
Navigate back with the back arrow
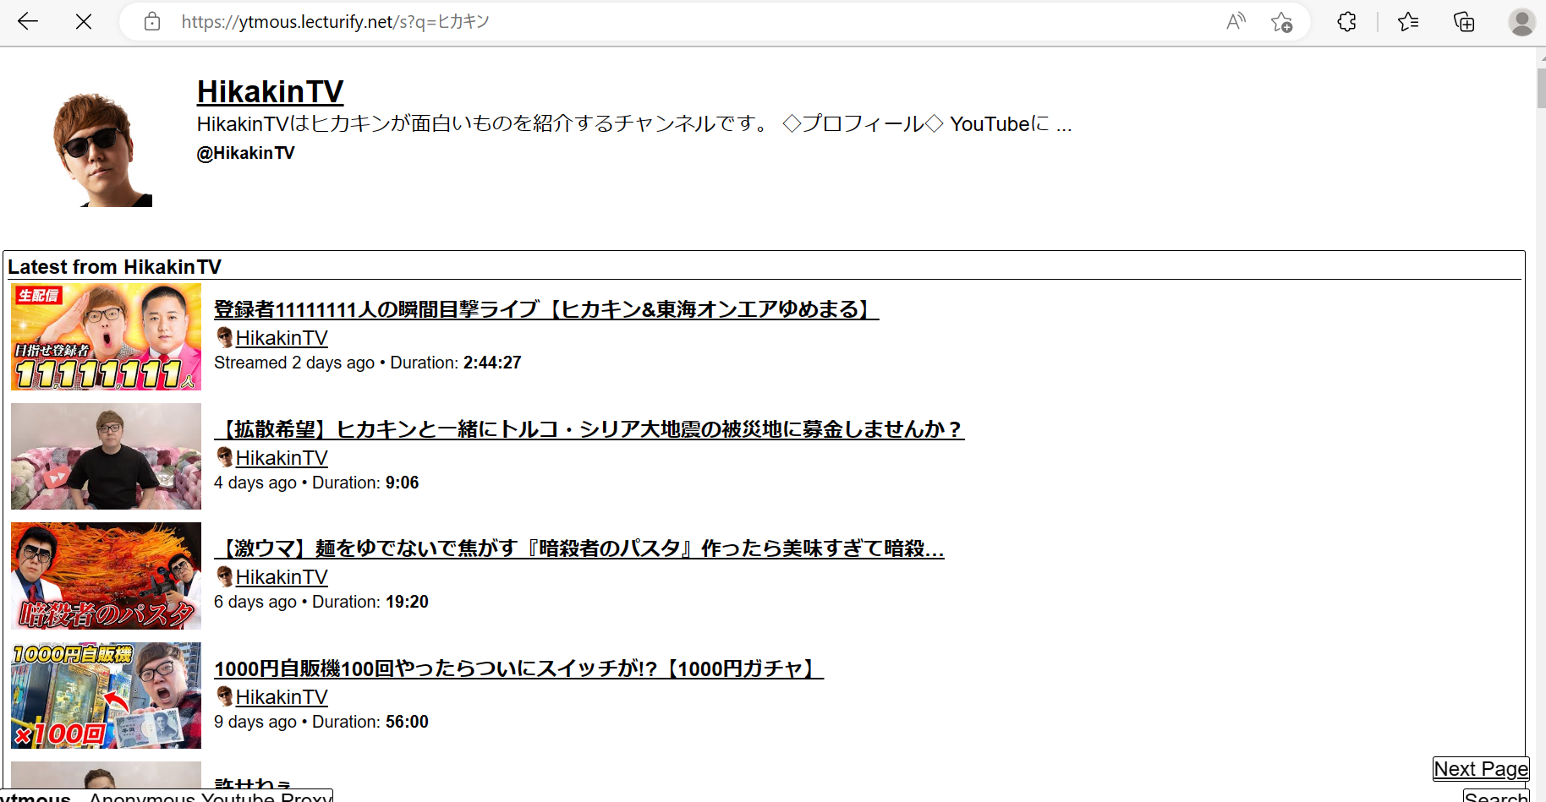tap(28, 21)
